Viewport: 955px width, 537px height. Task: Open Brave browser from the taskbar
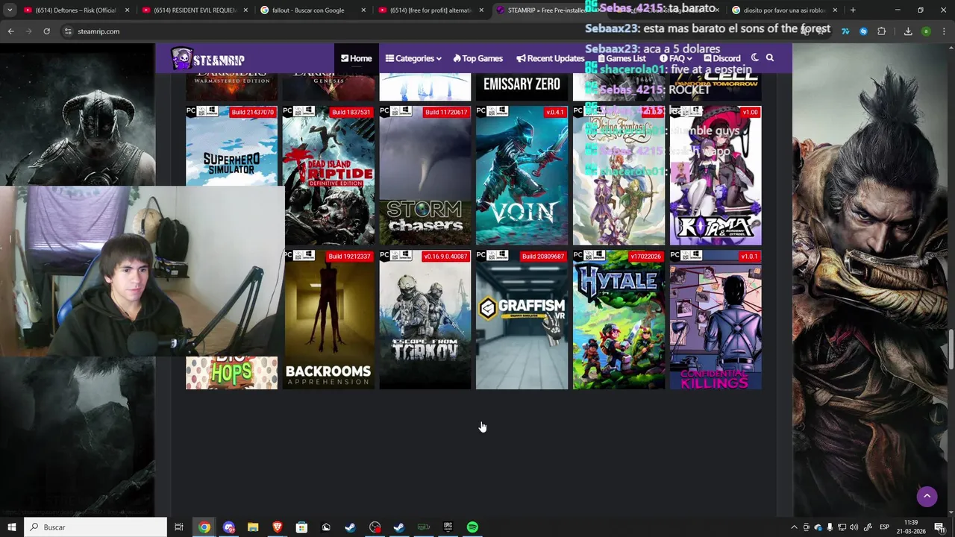(278, 527)
